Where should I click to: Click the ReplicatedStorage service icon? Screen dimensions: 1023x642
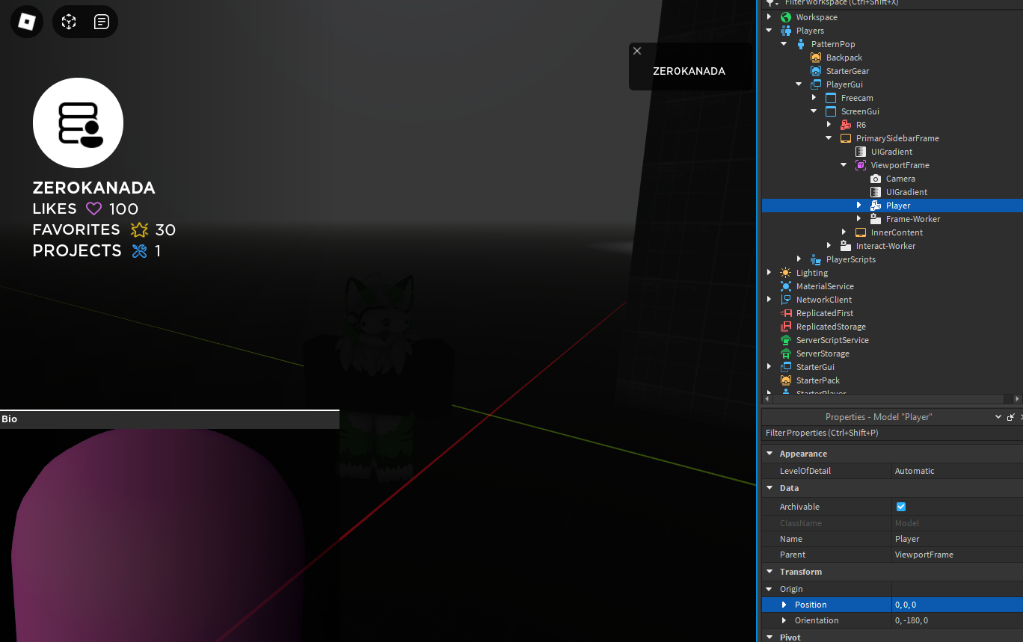point(784,327)
